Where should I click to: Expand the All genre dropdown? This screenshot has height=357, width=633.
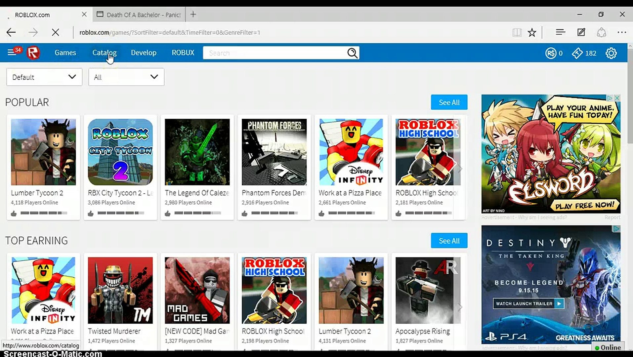click(x=126, y=77)
